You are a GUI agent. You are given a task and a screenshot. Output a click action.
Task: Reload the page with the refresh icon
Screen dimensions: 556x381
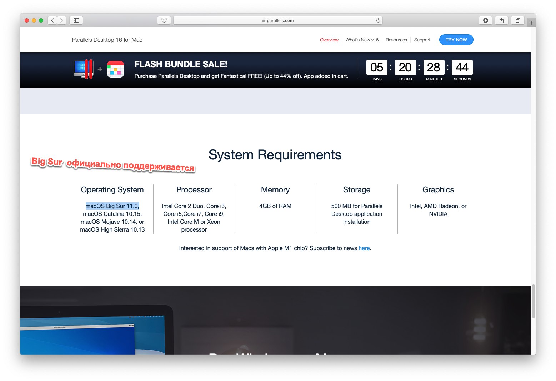pyautogui.click(x=378, y=20)
